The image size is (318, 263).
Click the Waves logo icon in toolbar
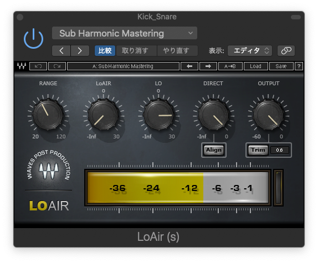coord(22,66)
